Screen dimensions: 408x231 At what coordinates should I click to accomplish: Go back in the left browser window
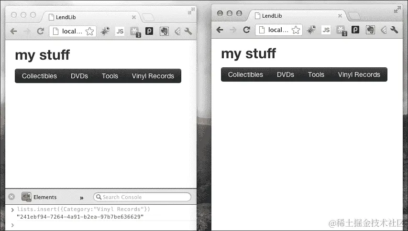pyautogui.click(x=13, y=31)
